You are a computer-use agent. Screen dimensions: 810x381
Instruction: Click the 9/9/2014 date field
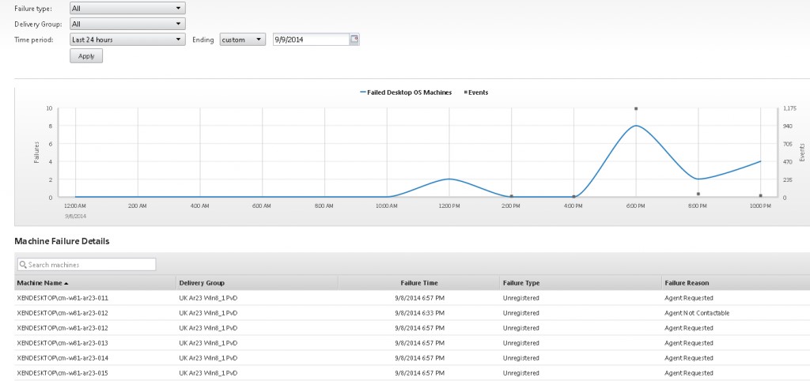(x=309, y=39)
